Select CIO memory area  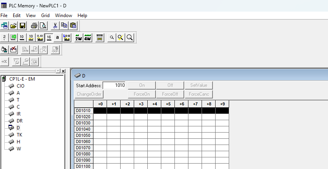point(21,86)
